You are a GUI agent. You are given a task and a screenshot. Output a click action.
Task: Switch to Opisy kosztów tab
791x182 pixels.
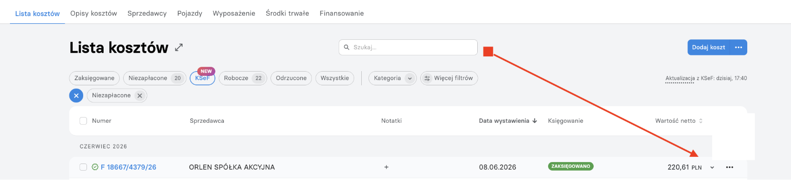click(x=94, y=13)
